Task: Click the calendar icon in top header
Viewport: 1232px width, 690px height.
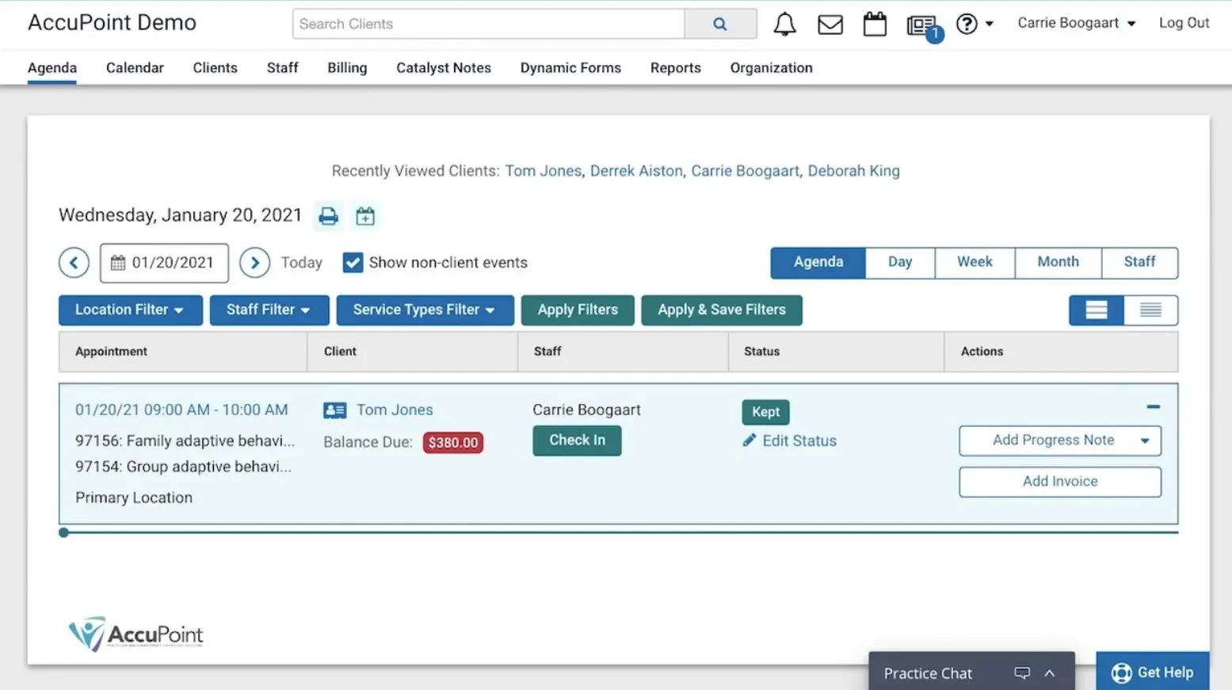Action: click(x=875, y=25)
